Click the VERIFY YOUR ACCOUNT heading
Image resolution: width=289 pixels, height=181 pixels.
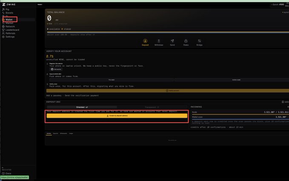pyautogui.click(x=59, y=51)
